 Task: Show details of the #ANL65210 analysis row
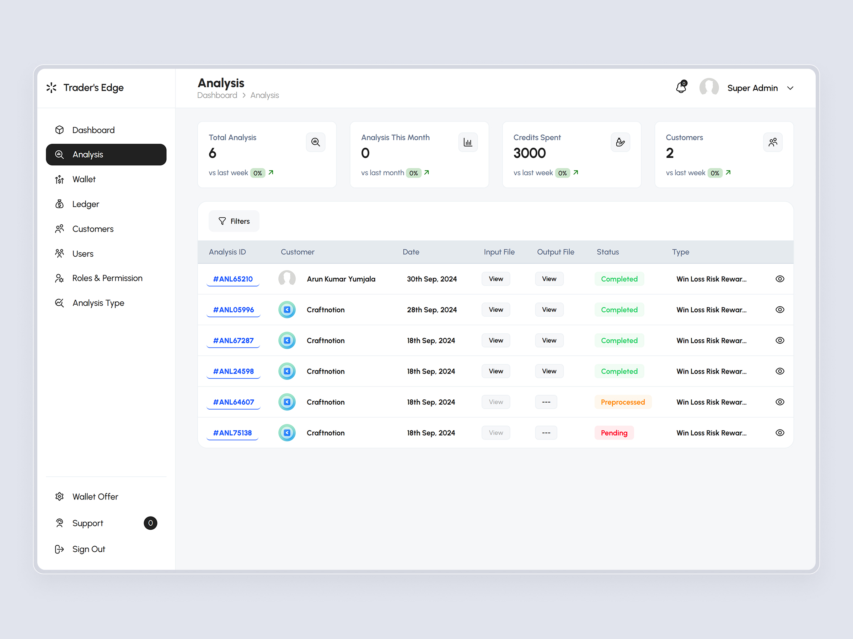pyautogui.click(x=780, y=278)
